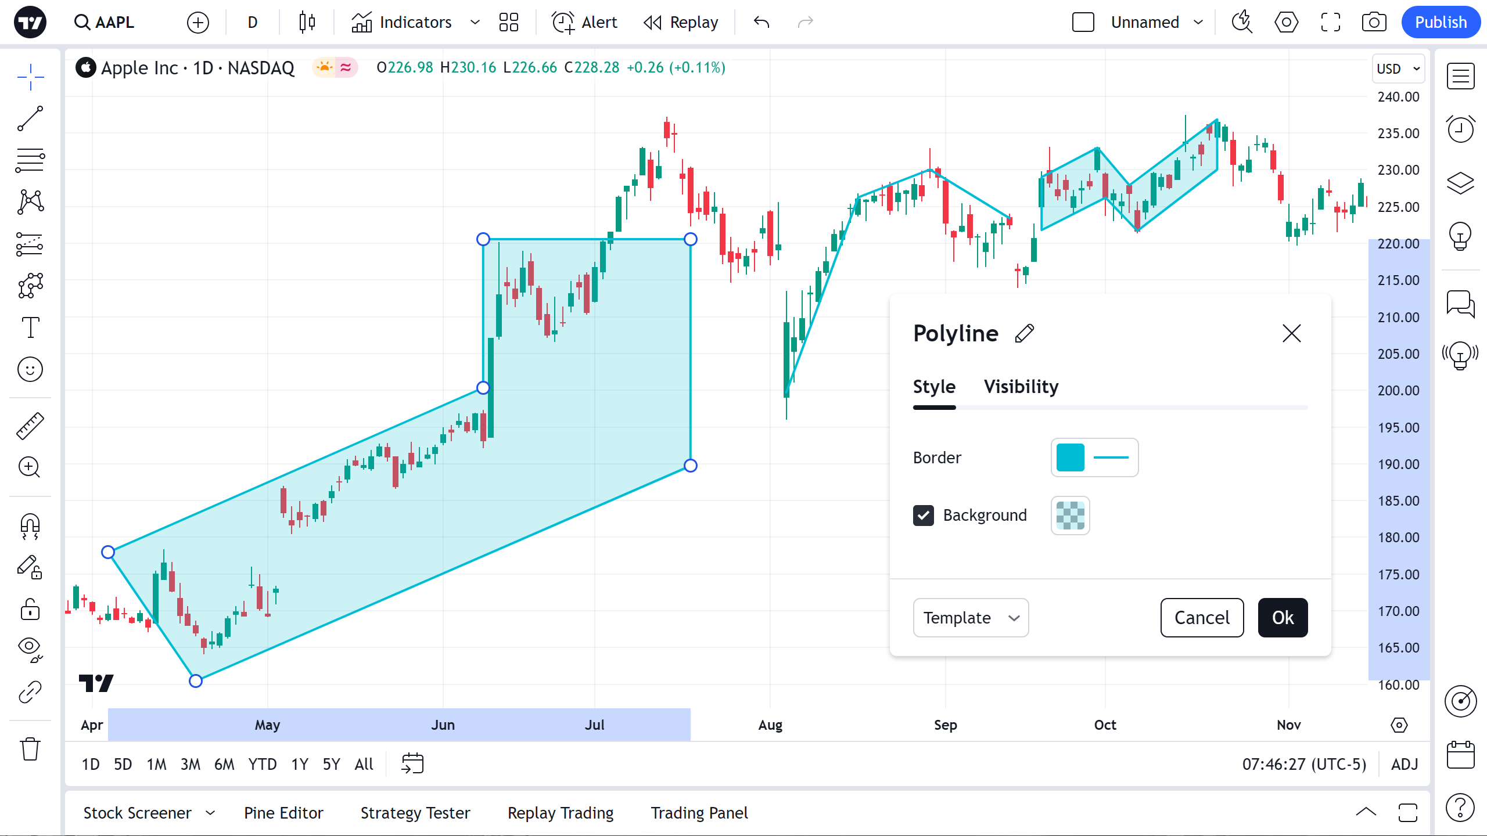Open the Pine Editor tab
Screen dimensions: 1487x836
coord(283,813)
